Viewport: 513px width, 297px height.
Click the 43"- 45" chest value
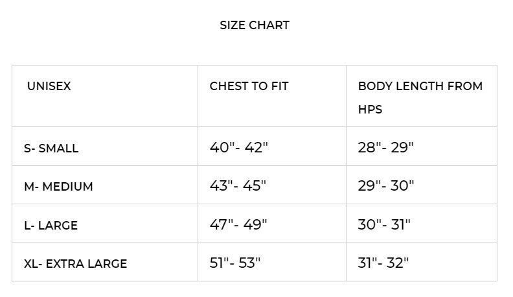[238, 186]
